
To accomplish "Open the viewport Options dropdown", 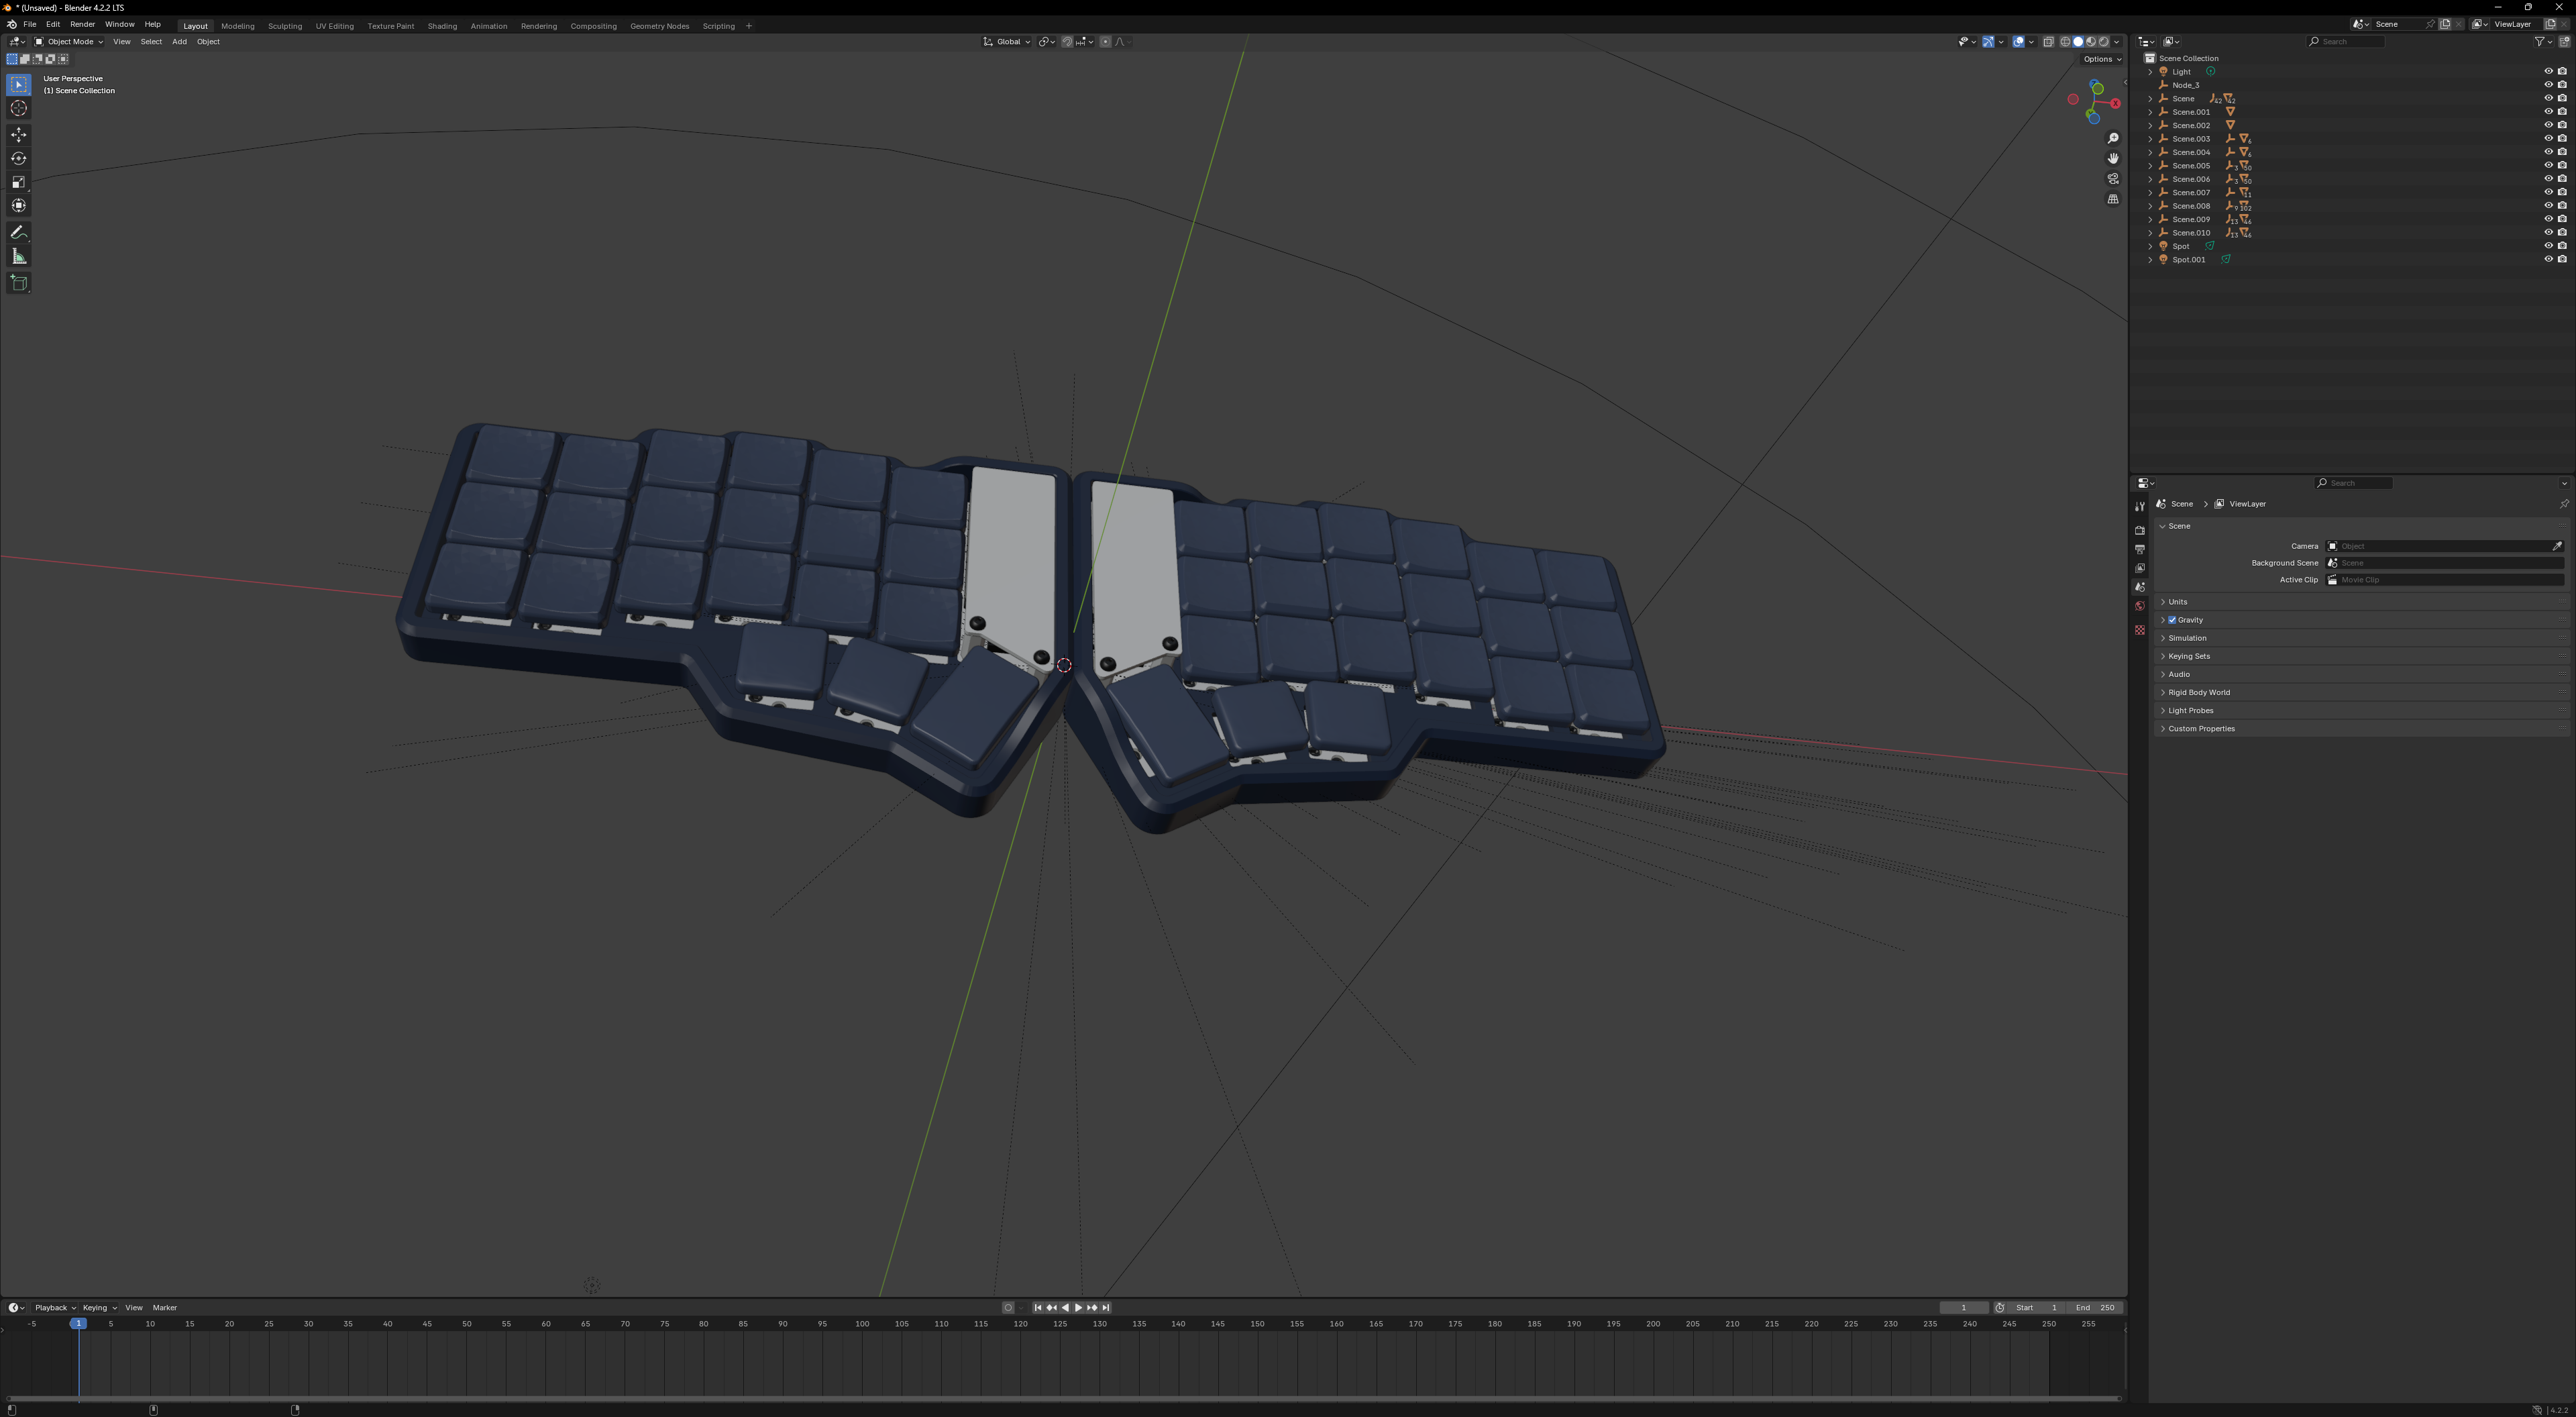I will tap(2101, 59).
